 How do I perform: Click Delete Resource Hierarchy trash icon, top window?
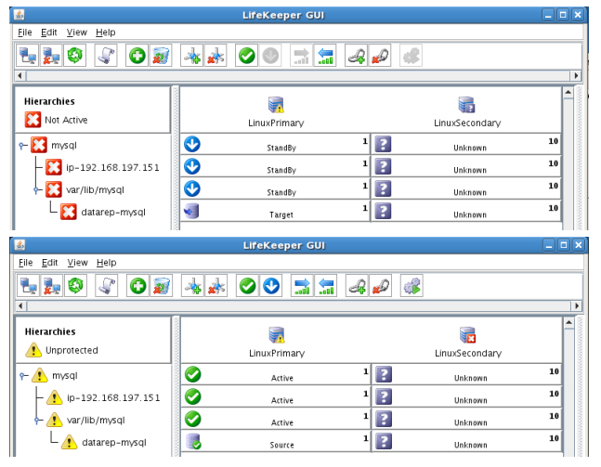161,56
